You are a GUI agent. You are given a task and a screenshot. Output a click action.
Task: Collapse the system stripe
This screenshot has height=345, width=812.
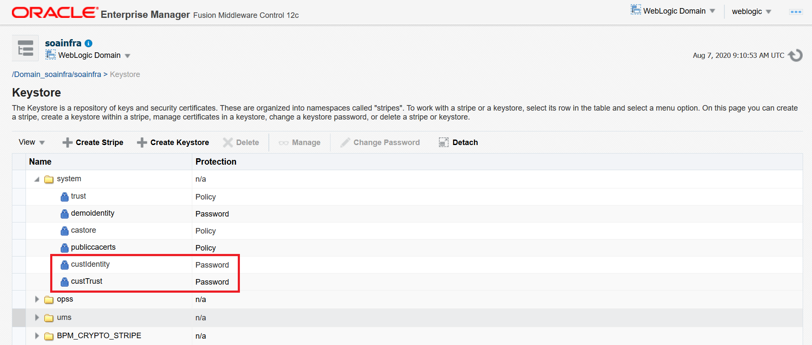point(37,180)
